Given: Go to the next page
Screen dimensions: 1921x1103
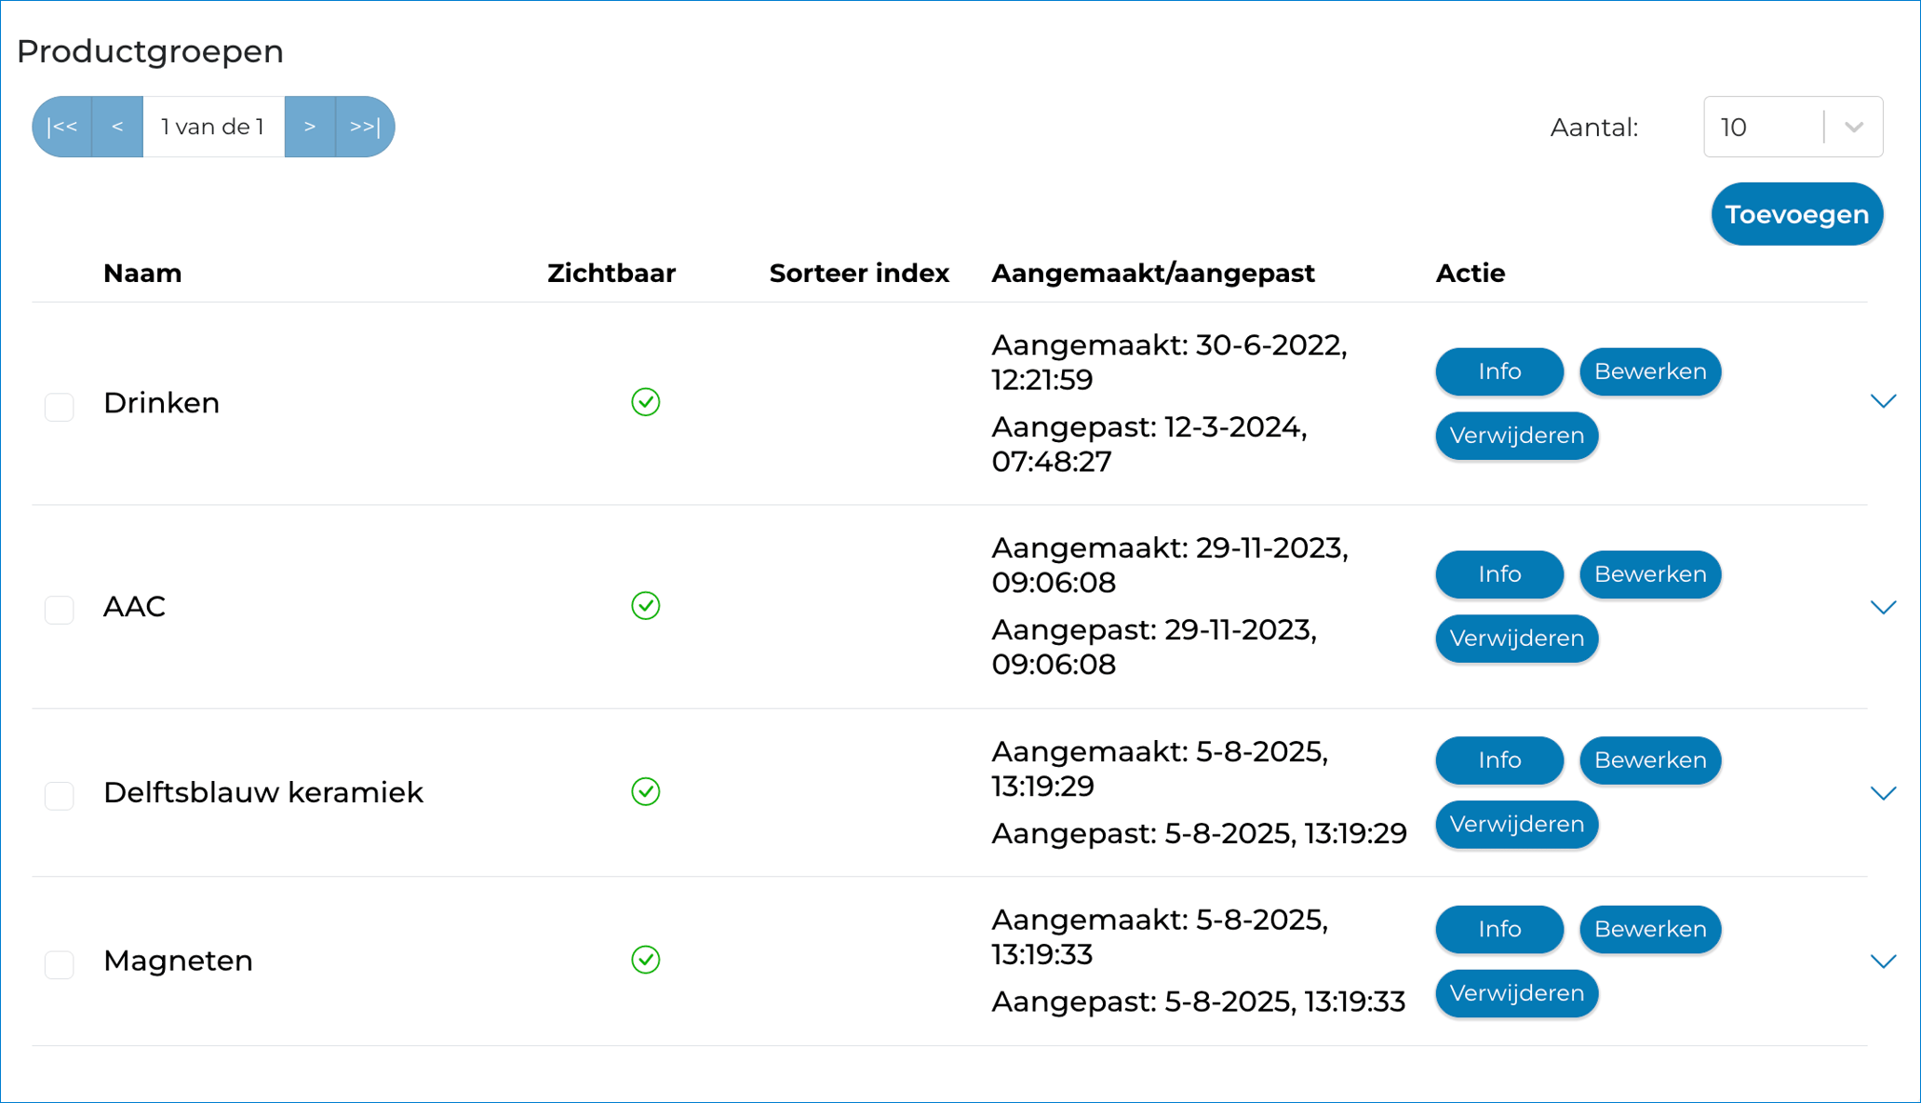Looking at the screenshot, I should click(x=310, y=127).
